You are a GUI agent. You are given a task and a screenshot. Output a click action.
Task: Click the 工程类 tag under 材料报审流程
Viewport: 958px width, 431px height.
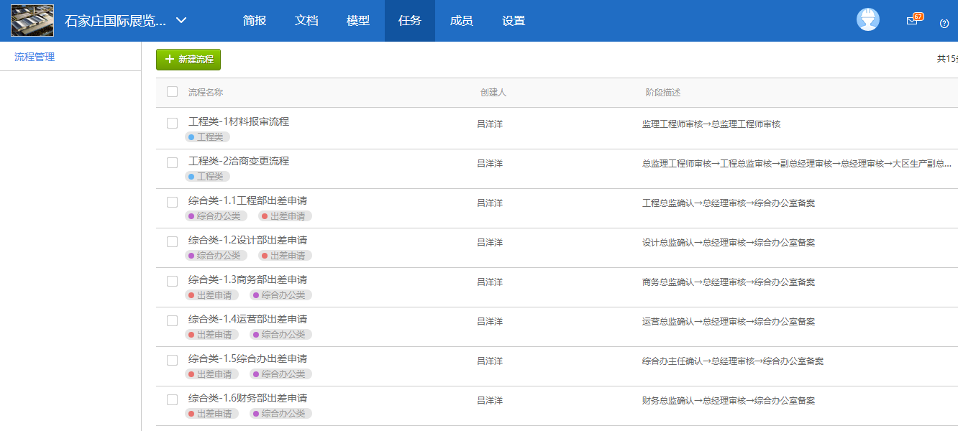[207, 137]
